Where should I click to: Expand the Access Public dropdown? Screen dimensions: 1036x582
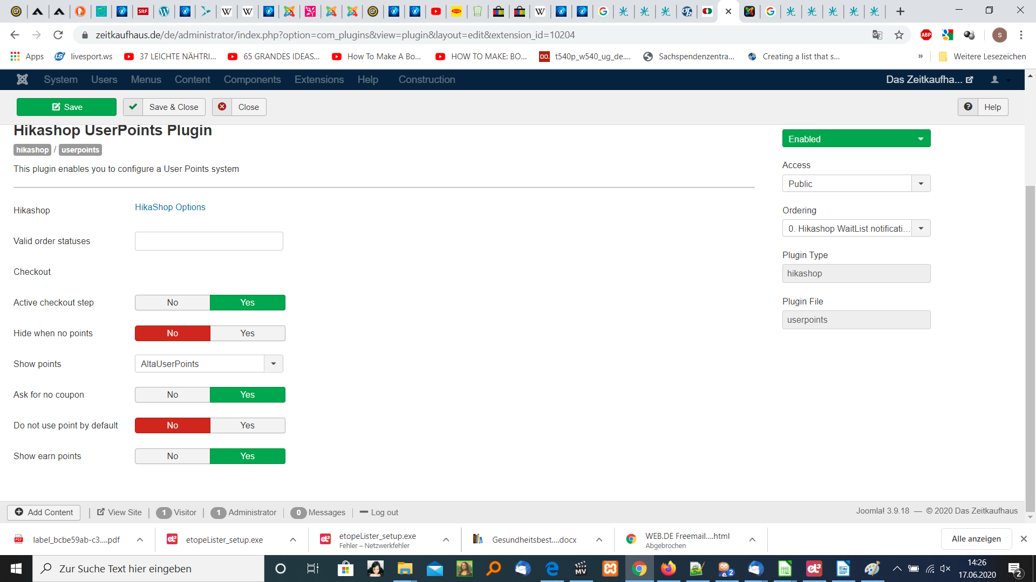(x=856, y=184)
